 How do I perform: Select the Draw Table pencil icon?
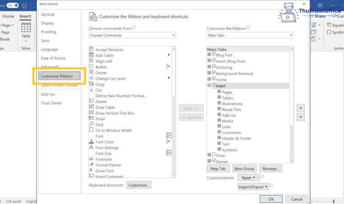(91, 107)
